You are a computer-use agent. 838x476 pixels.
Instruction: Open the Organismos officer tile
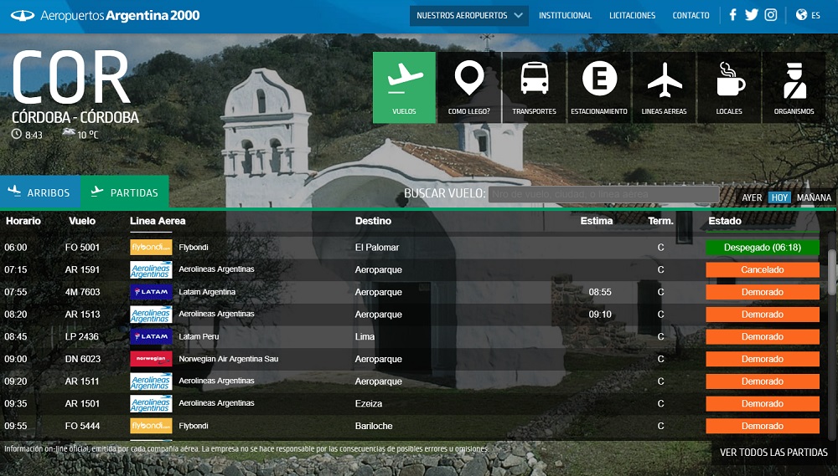(794, 88)
